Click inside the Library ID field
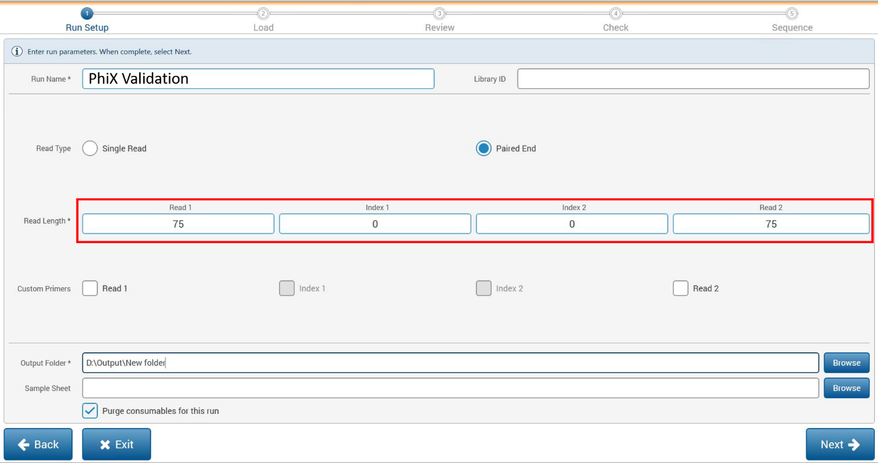This screenshot has width=878, height=463. tap(693, 78)
